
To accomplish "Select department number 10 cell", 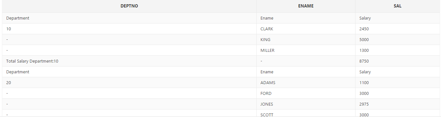I will pyautogui.click(x=129, y=29).
